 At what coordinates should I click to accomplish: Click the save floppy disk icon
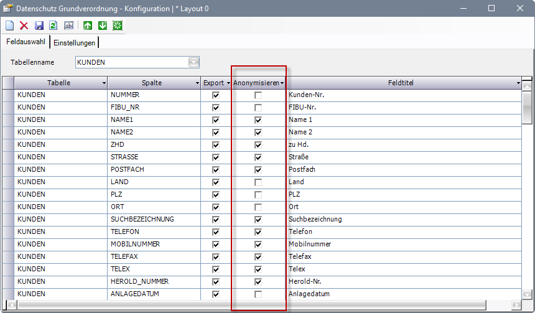coord(39,26)
